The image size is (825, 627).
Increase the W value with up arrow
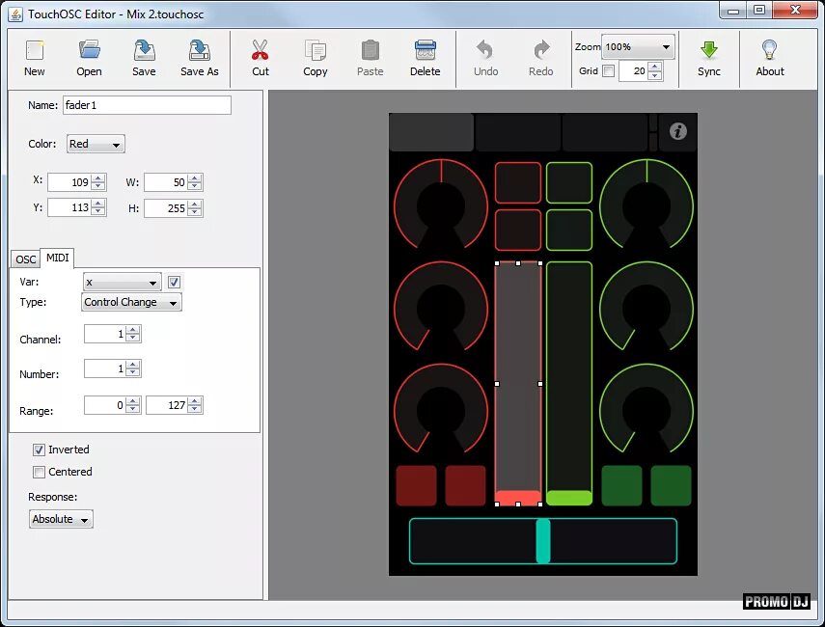coord(195,178)
